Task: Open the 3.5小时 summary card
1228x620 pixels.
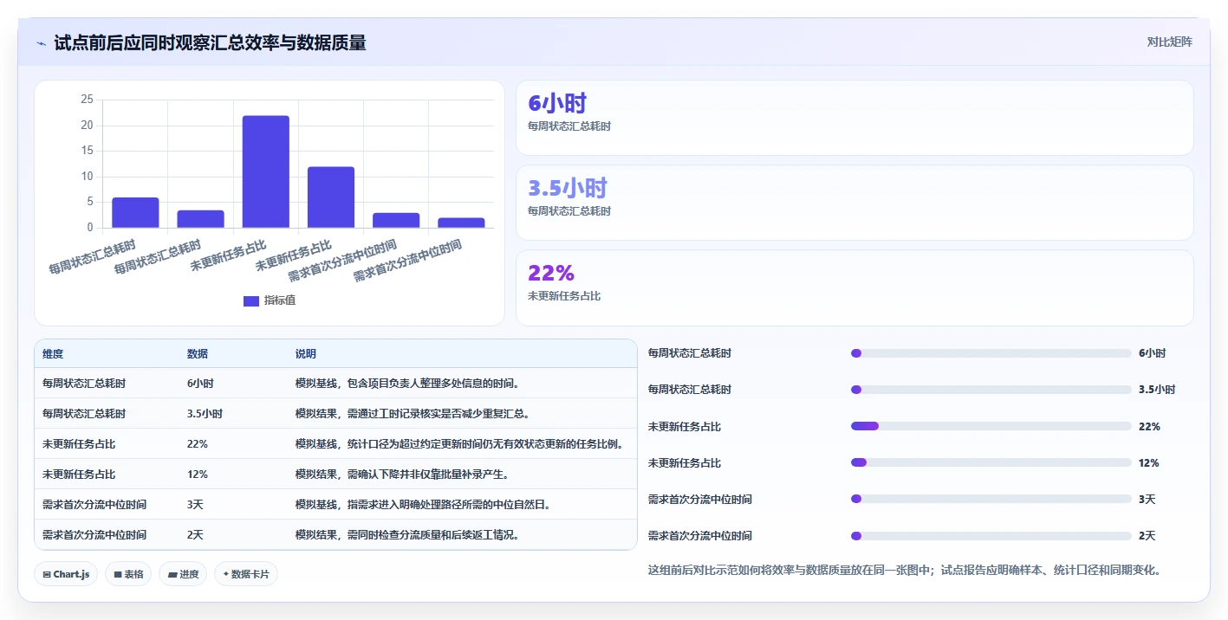Action: point(854,203)
